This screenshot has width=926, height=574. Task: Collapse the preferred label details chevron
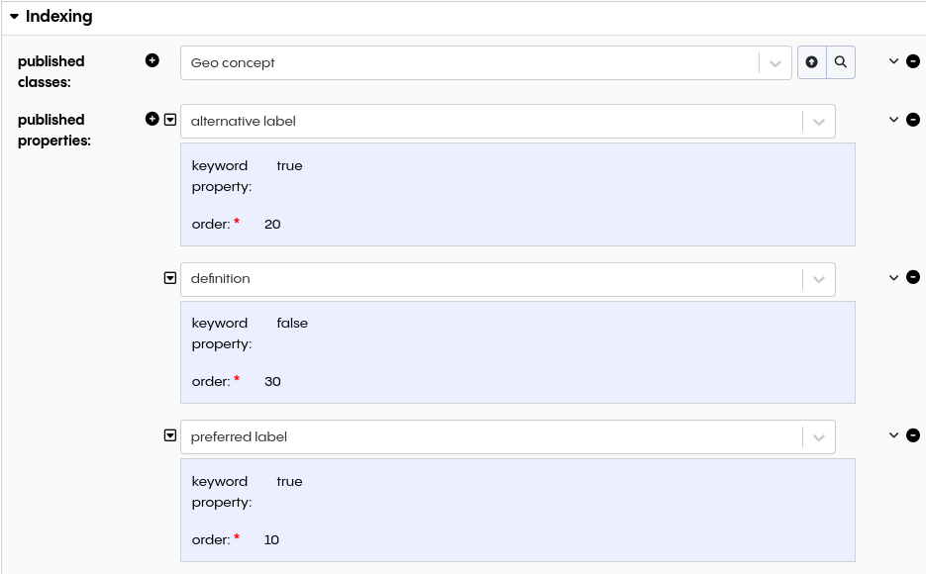pyautogui.click(x=892, y=434)
